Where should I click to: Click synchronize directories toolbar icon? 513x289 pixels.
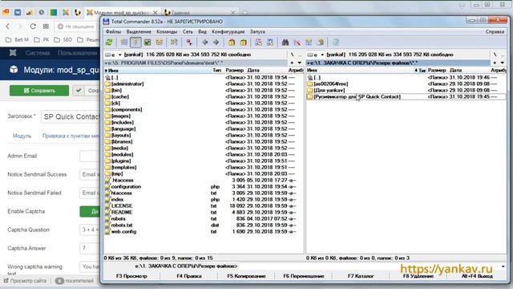(309, 43)
